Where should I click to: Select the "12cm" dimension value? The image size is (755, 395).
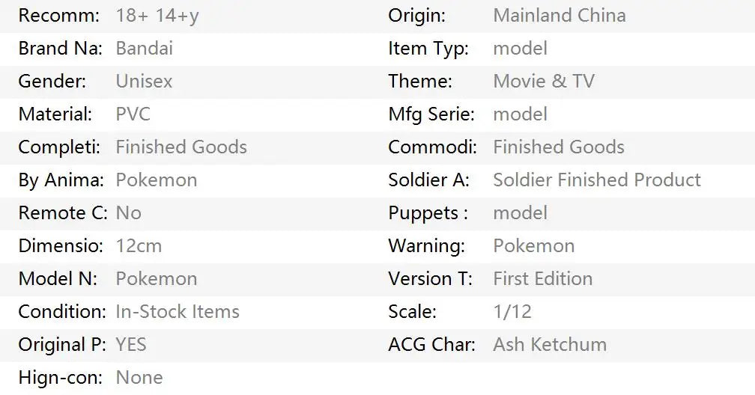coord(139,246)
